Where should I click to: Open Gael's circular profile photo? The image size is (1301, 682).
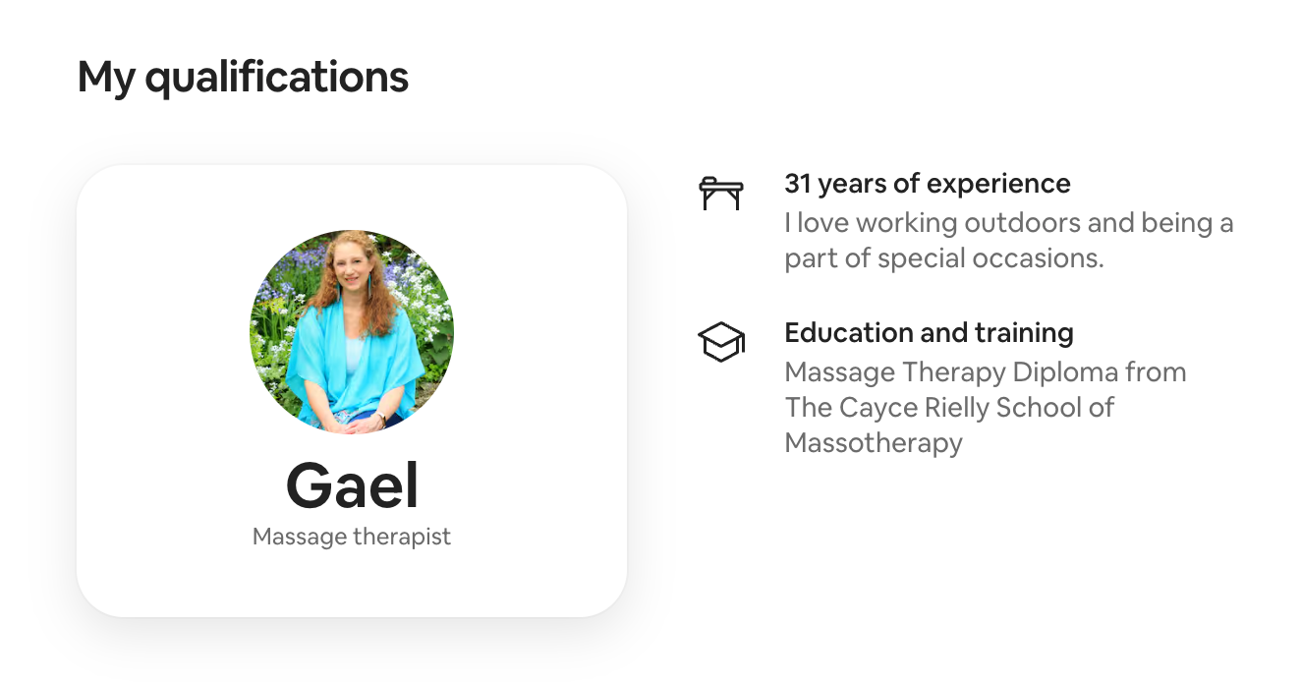pos(352,331)
